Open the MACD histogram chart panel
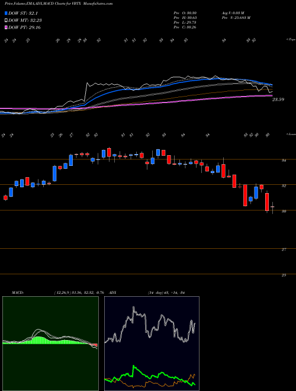 coord(50,344)
